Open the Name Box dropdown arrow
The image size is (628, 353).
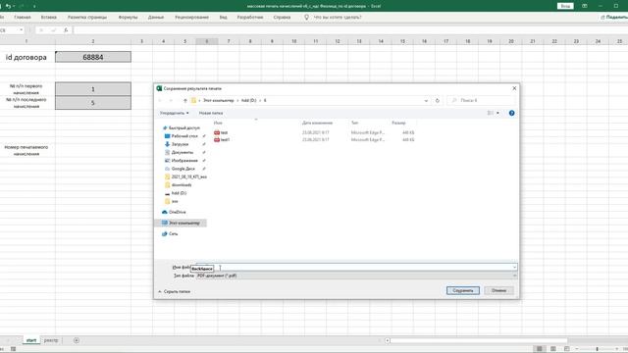tap(21, 30)
